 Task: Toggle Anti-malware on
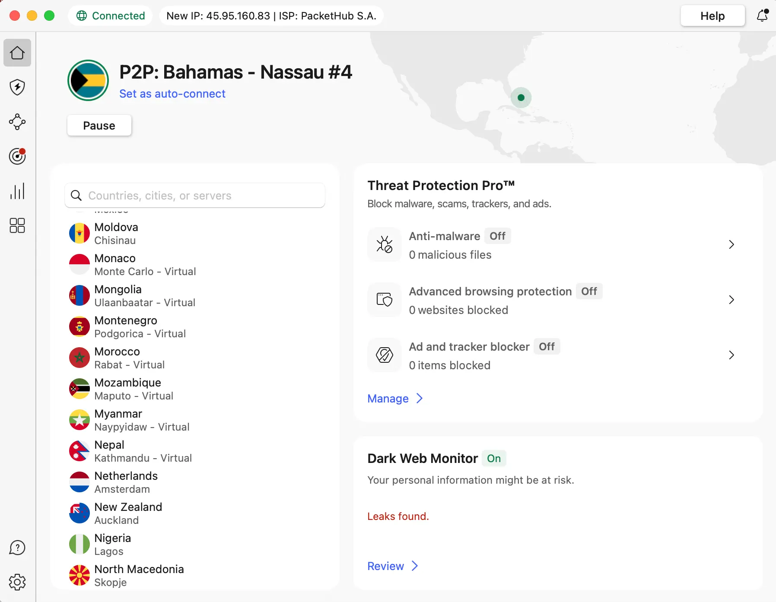coord(498,236)
